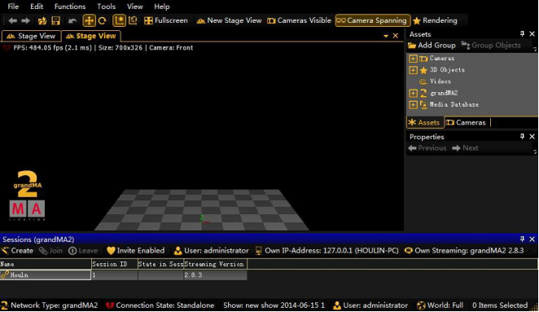Open the stage view tab list dropdown
This screenshot has height=312, width=539.
click(386, 36)
